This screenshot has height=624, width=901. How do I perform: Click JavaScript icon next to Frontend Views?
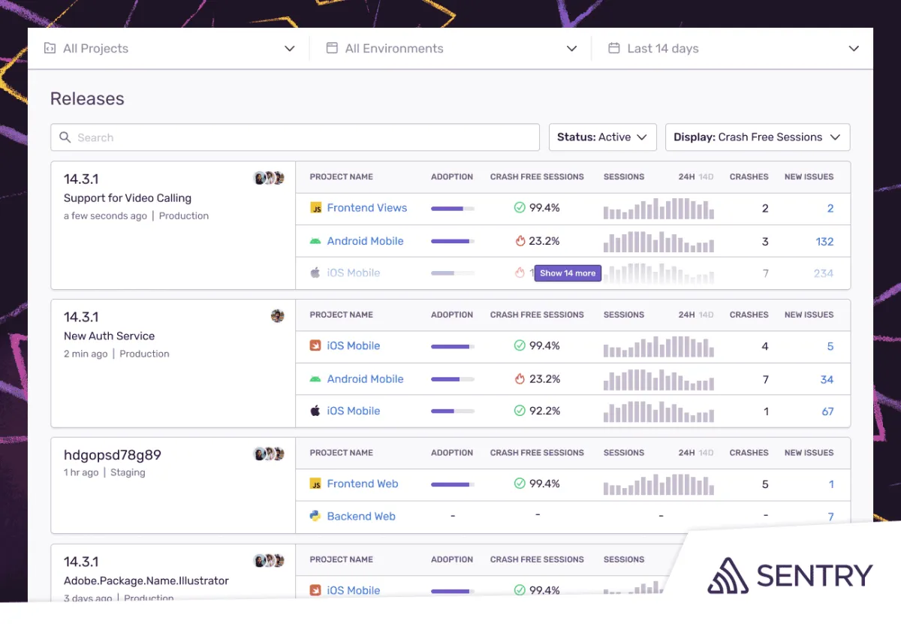[316, 208]
